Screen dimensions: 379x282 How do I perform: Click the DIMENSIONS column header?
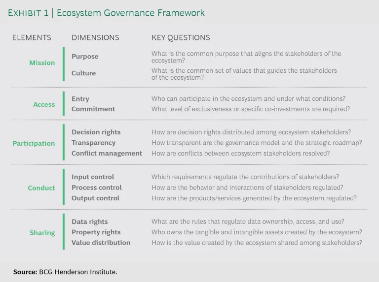coord(95,37)
